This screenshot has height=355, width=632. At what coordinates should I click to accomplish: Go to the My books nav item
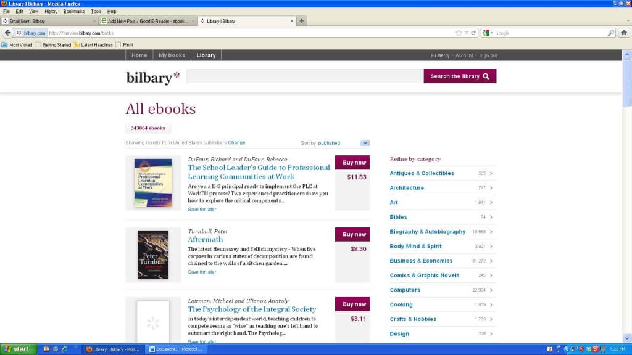[172, 55]
